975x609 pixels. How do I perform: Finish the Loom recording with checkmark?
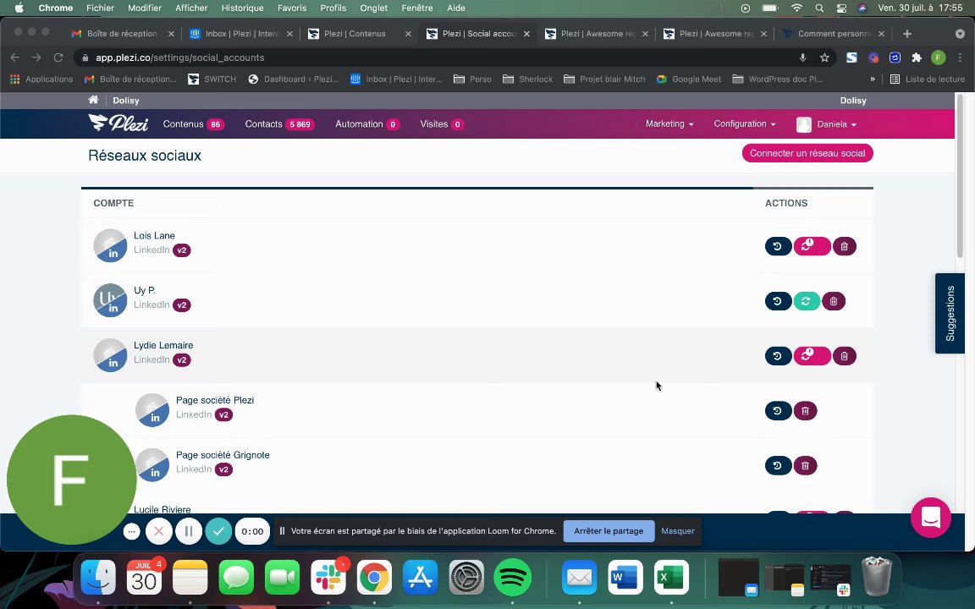(x=219, y=531)
